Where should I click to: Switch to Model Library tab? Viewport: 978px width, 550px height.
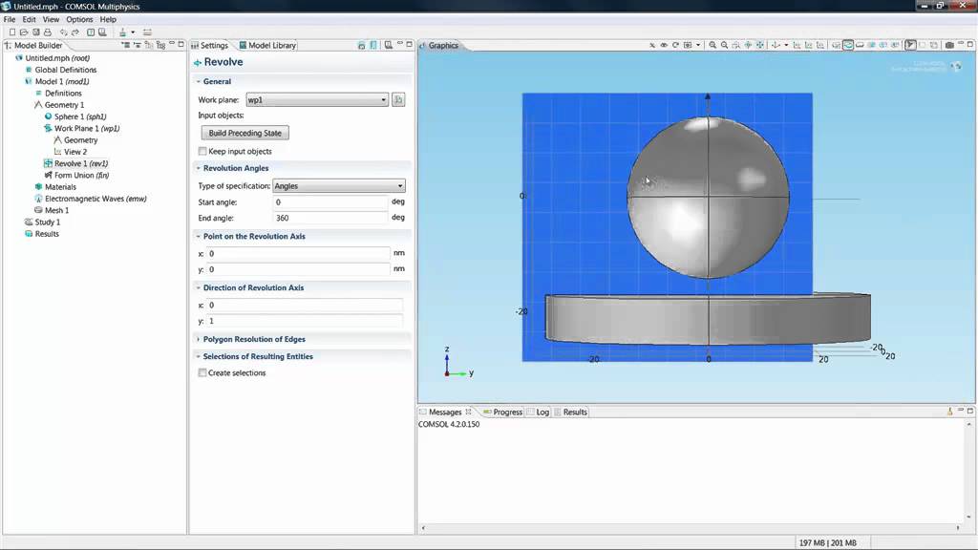coord(267,46)
